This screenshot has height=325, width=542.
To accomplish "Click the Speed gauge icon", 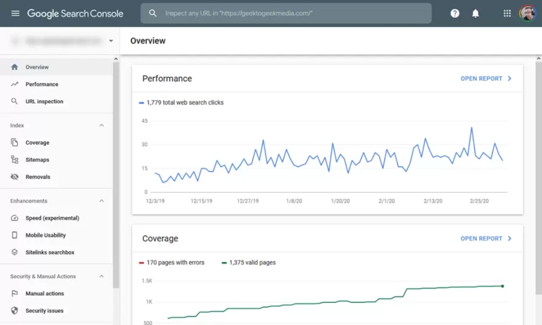I will 15,218.
